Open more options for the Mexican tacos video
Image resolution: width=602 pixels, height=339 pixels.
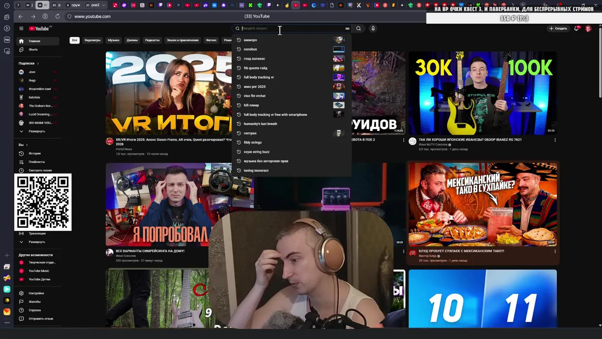[555, 251]
